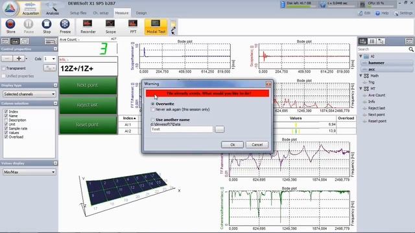The height and width of the screenshot is (233, 415).
Task: Select the Modal Test display
Action: click(156, 27)
